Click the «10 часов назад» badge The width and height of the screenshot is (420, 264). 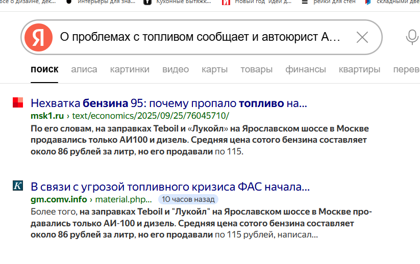click(x=188, y=199)
